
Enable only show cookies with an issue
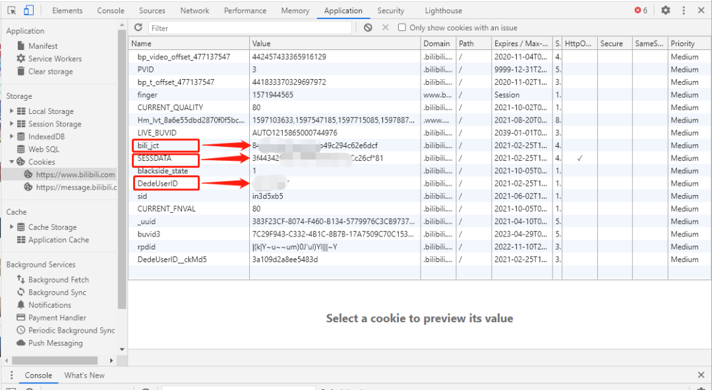pos(402,27)
